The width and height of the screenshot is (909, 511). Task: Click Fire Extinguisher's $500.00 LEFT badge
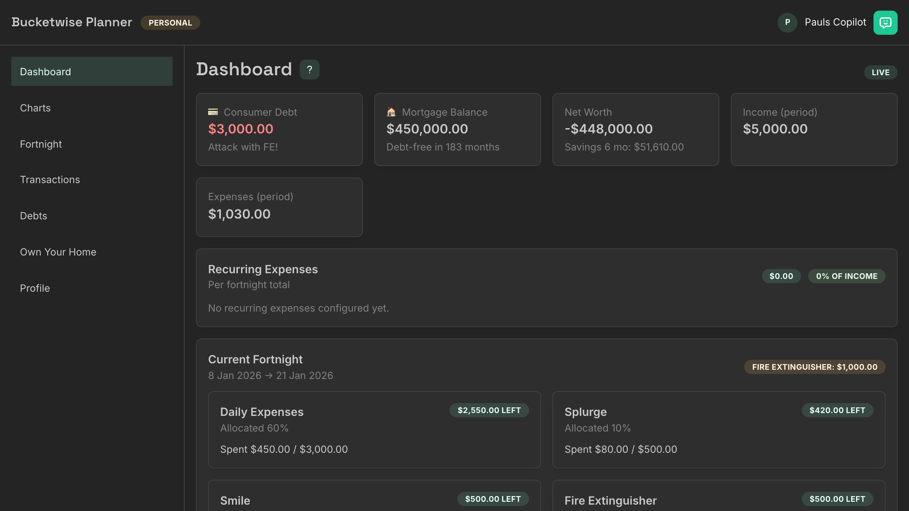click(837, 499)
